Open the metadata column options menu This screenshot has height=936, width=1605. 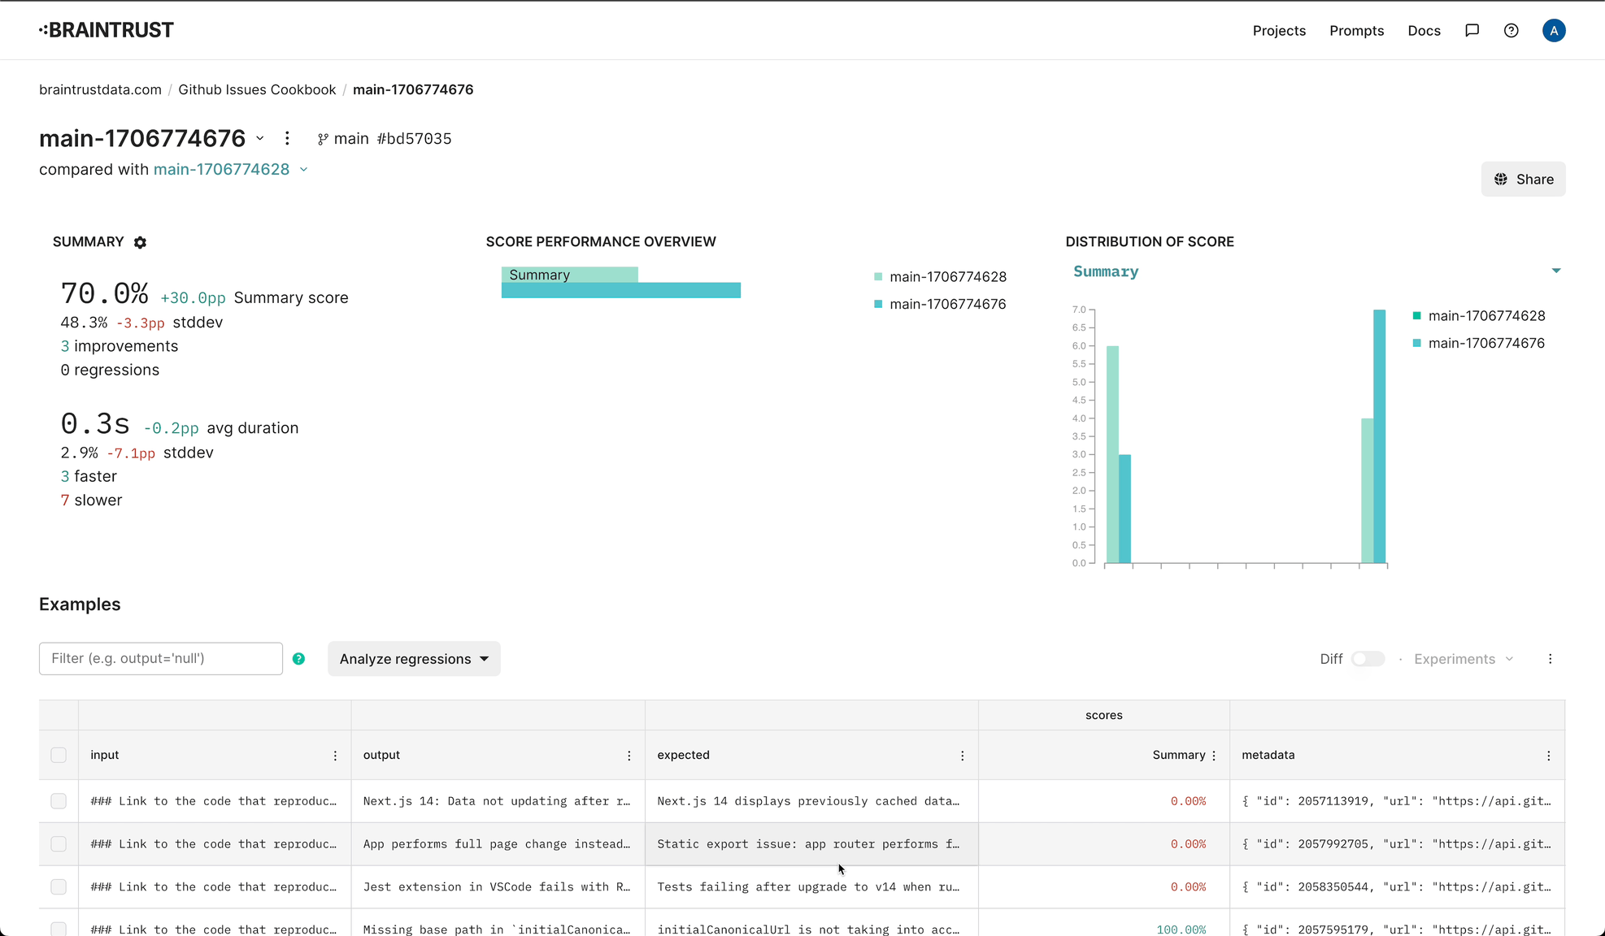(x=1548, y=756)
